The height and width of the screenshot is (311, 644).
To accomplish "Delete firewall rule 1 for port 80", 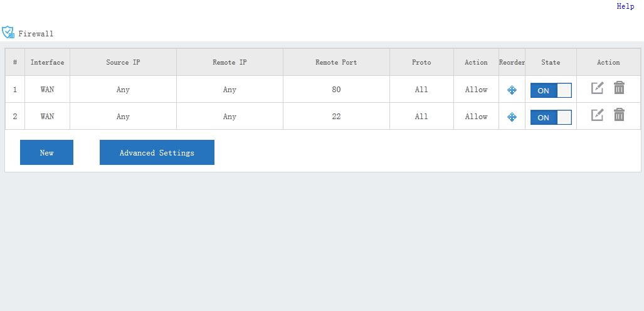I will click(619, 88).
